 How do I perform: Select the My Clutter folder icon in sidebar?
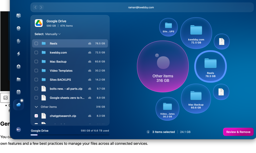pos(18,79)
